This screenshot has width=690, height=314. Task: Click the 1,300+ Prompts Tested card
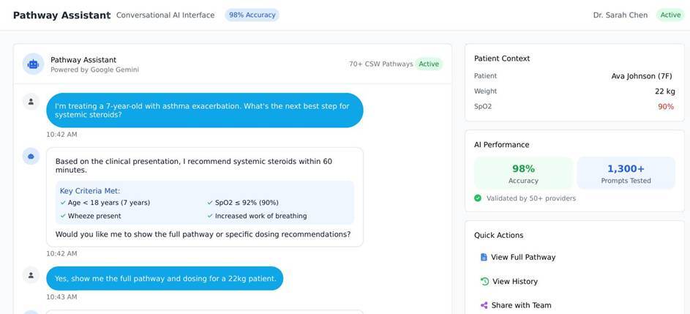pos(626,173)
